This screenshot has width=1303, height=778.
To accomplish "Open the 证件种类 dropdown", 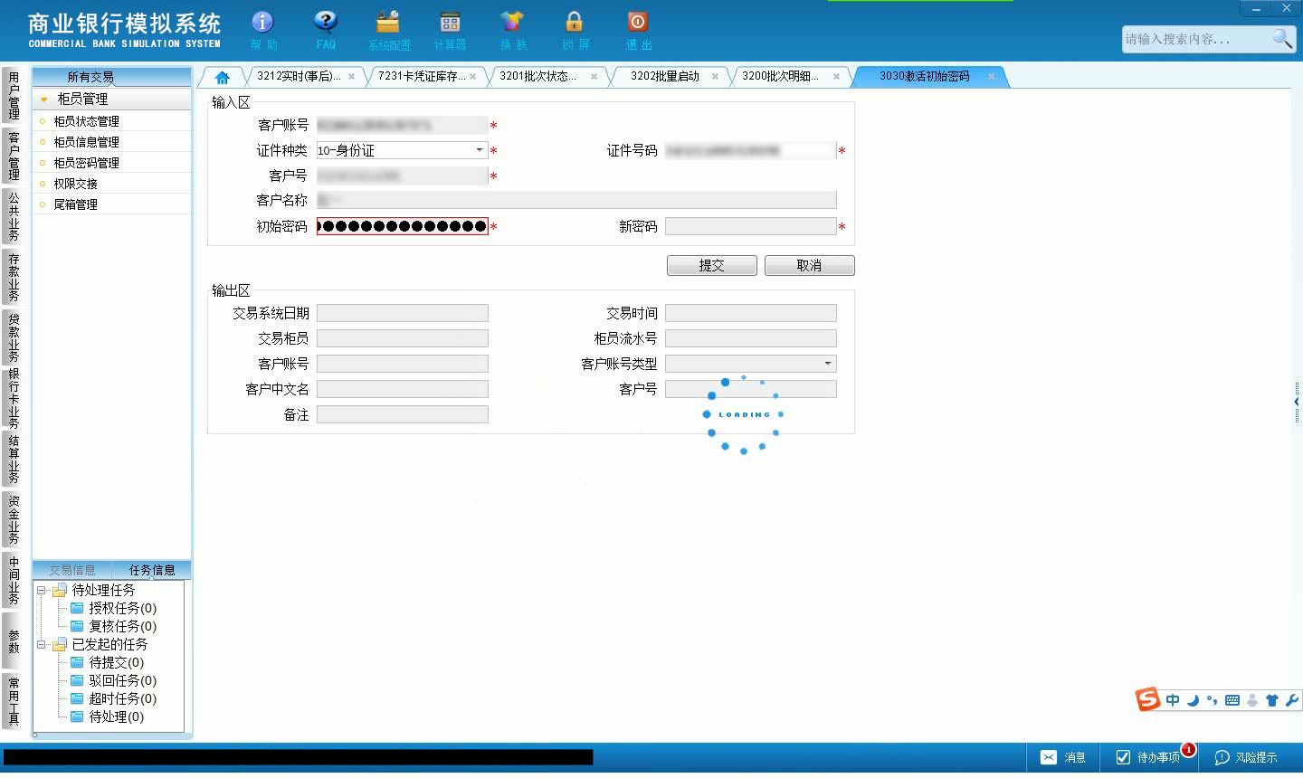I will [480, 150].
